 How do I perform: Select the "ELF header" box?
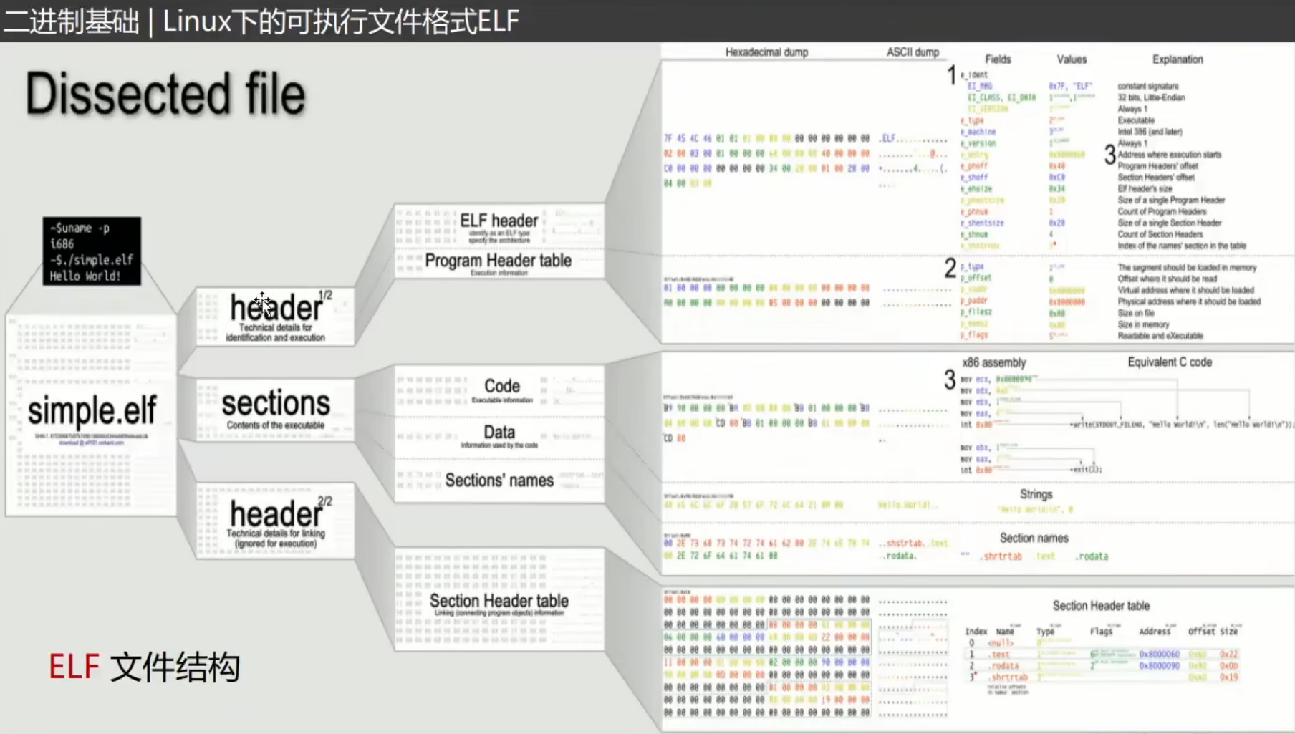tap(499, 226)
